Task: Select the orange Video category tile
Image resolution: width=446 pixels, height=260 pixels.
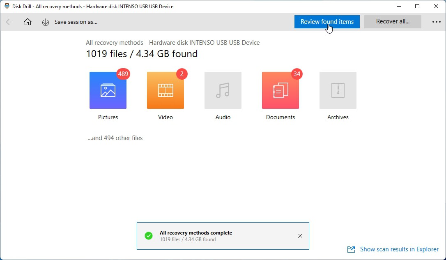Action: [165, 91]
